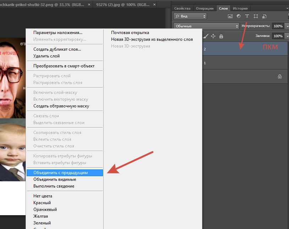The image size is (289, 229).
Task: Switch to the История tab
Action: point(240,9)
